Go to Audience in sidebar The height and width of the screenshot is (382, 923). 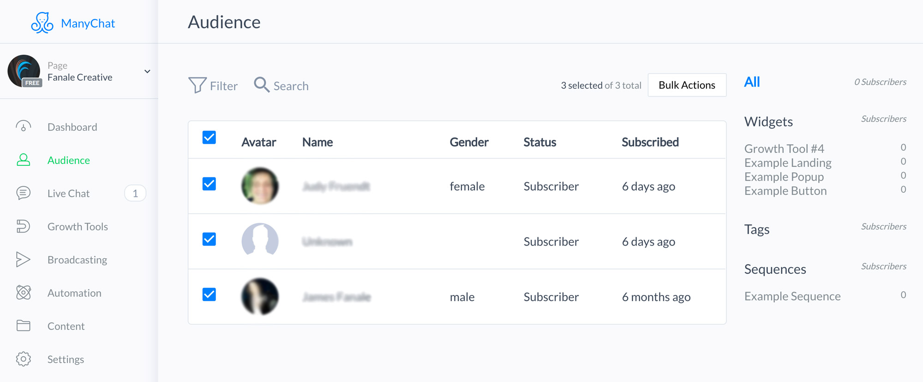tap(68, 160)
